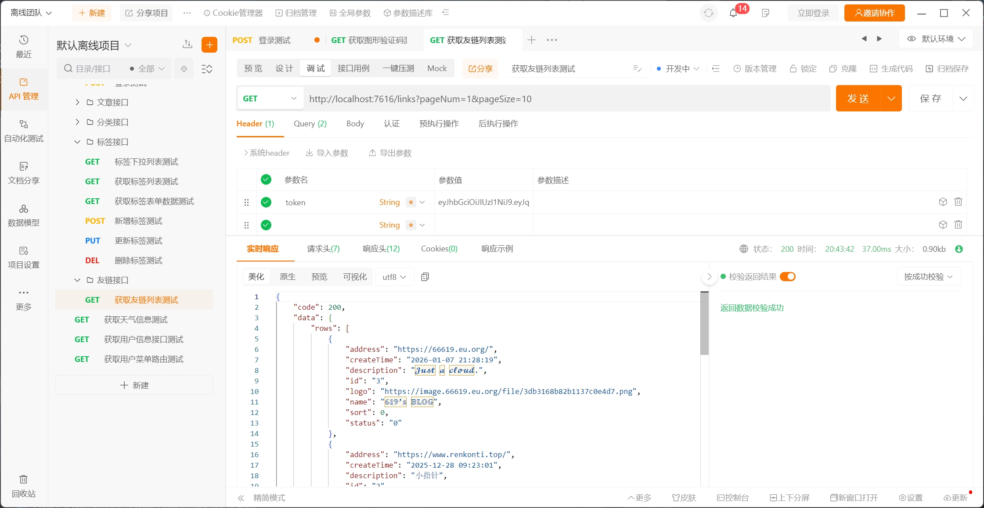Click the copy response icon next to utf8
Screen dimensions: 984x508
[425, 277]
